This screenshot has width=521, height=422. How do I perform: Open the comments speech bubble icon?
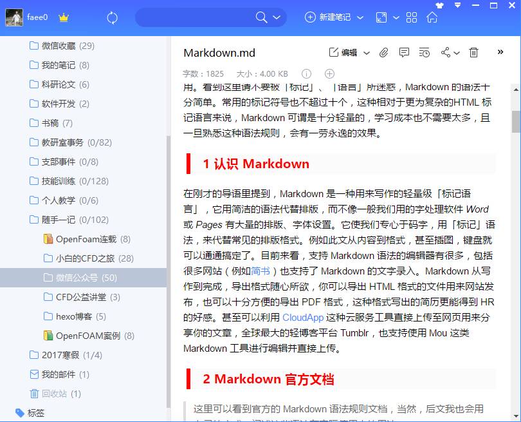pos(404,53)
